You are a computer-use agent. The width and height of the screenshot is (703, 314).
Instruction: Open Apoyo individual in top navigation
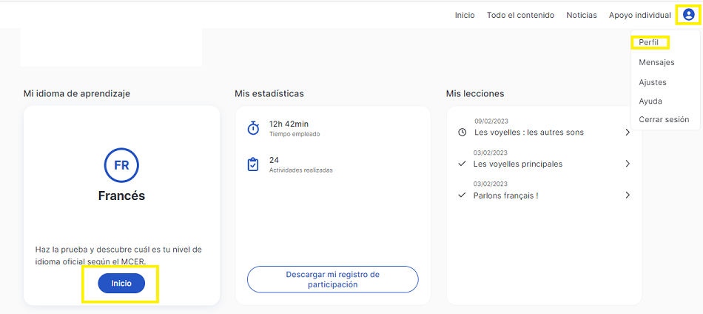(640, 16)
